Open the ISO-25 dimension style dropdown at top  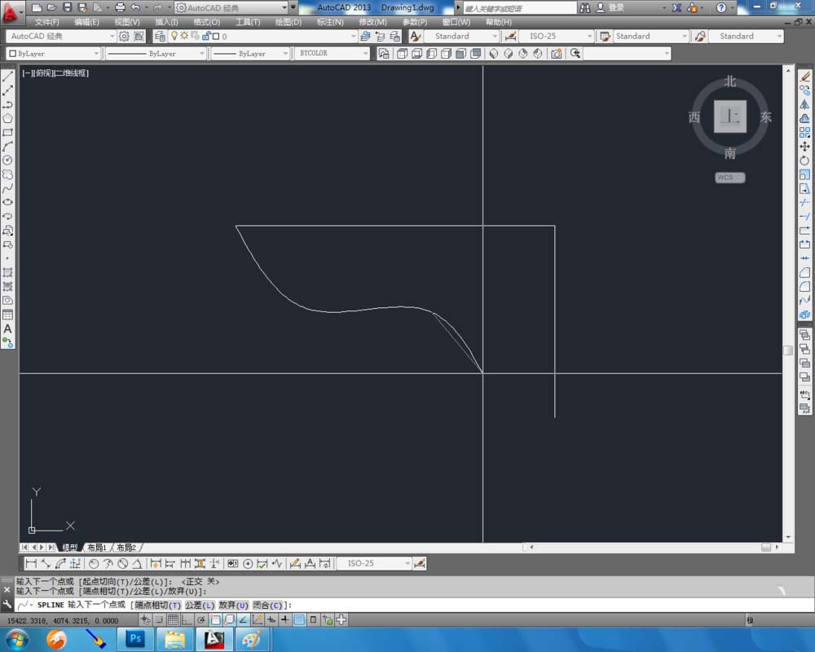click(x=557, y=36)
